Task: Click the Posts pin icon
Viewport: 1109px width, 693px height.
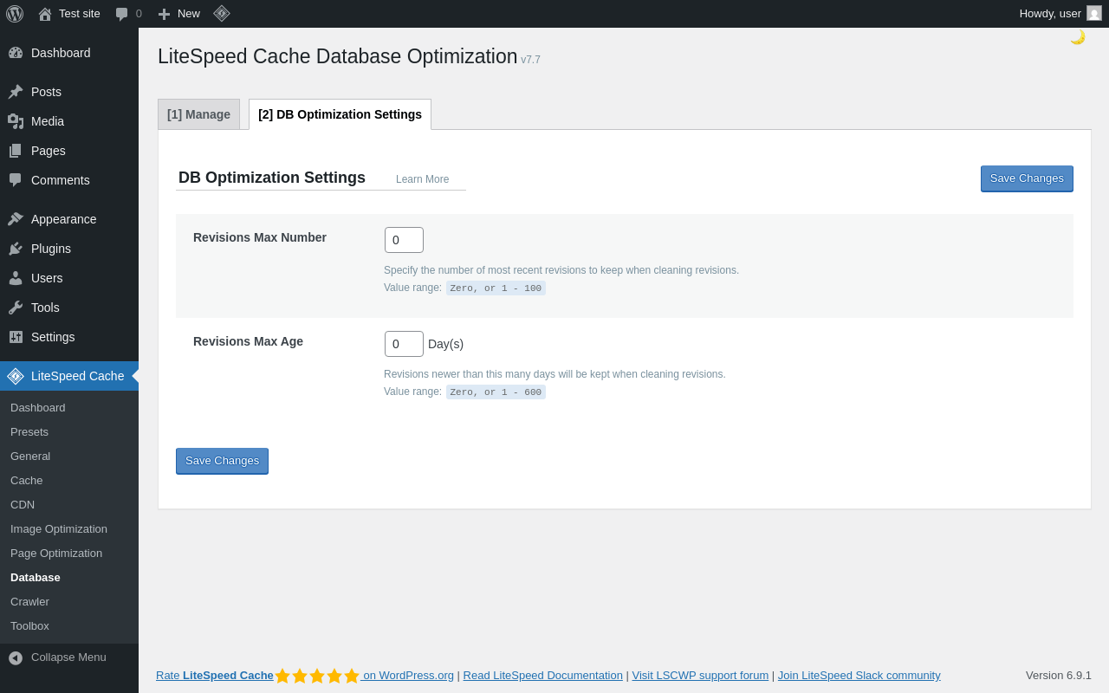Action: point(16,92)
